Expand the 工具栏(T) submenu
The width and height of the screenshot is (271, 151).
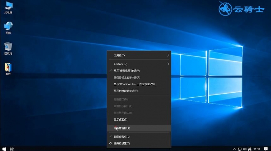[139, 55]
